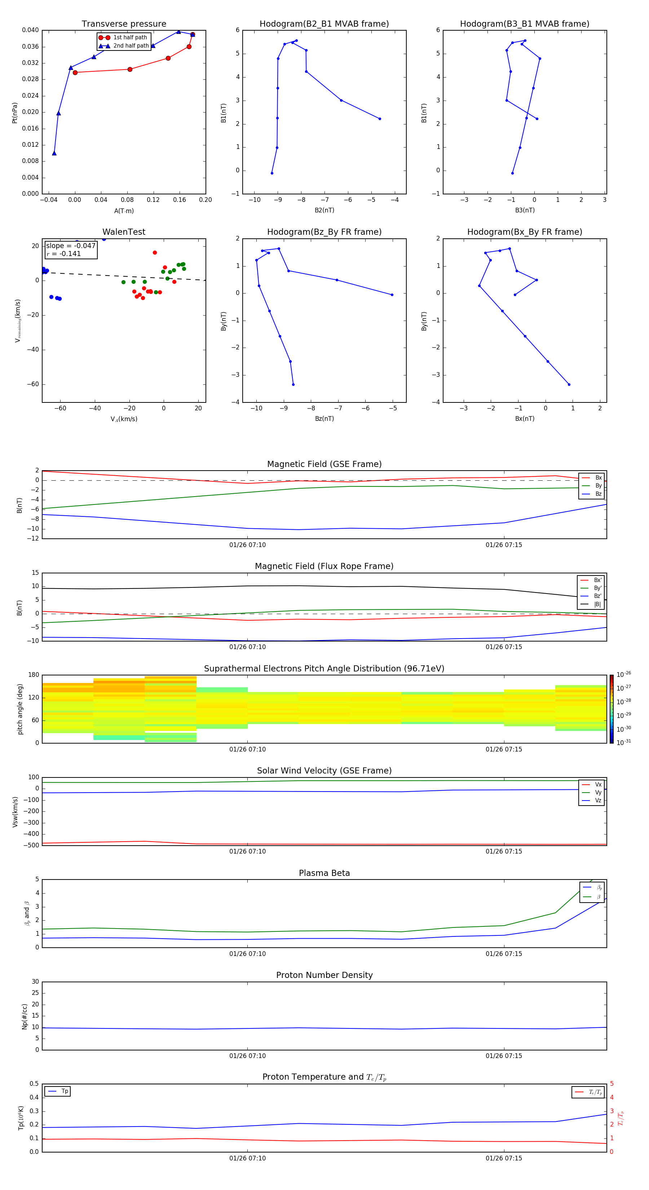Image resolution: width=649 pixels, height=1190 pixels.
Task: Click '01/26 07:15' tick under GSE magnetic field
Action: [x=504, y=545]
